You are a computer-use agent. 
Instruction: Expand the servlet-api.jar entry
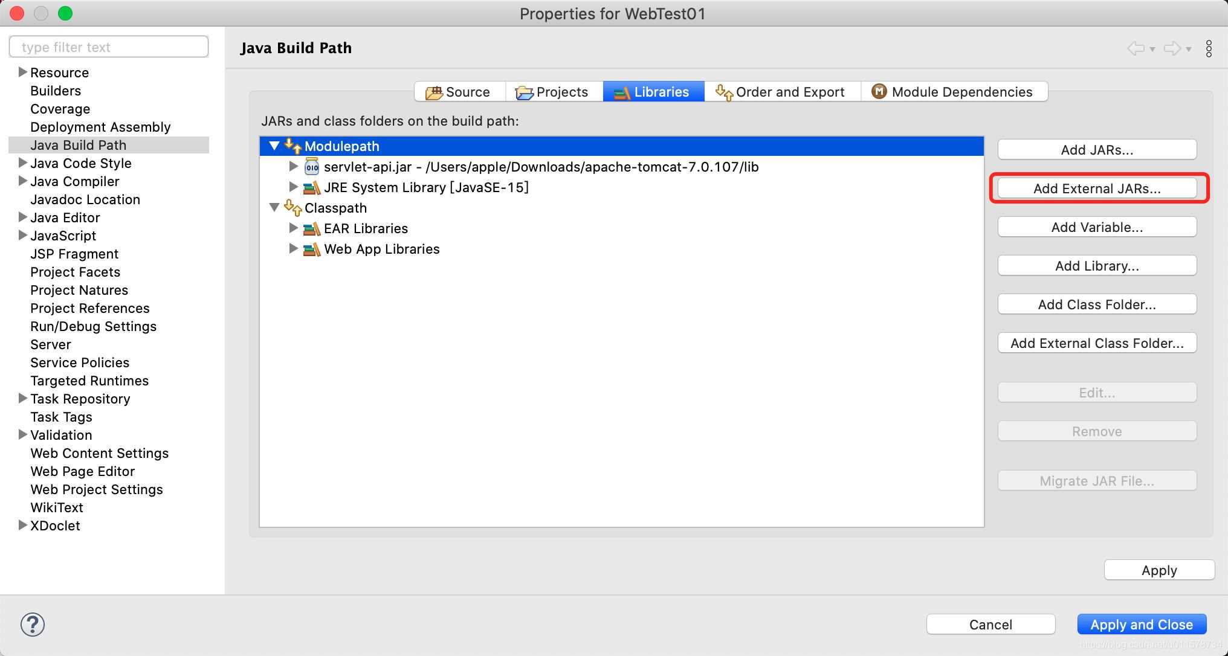coord(292,167)
